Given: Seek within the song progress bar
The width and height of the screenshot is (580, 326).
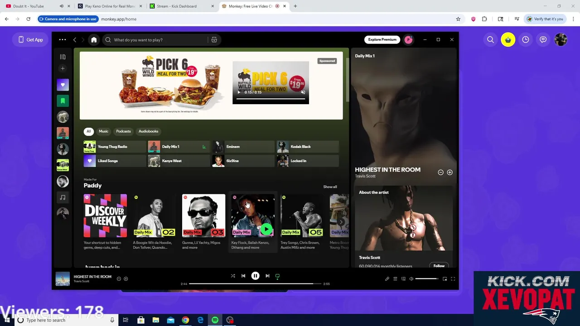Looking at the screenshot, I should (256, 284).
